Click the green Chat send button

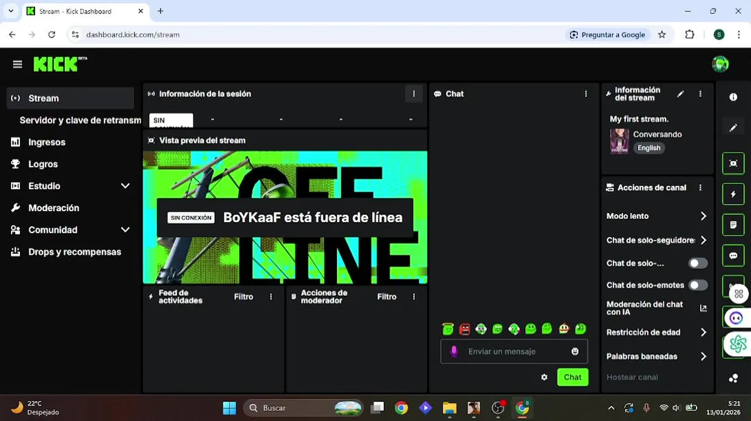click(x=573, y=377)
